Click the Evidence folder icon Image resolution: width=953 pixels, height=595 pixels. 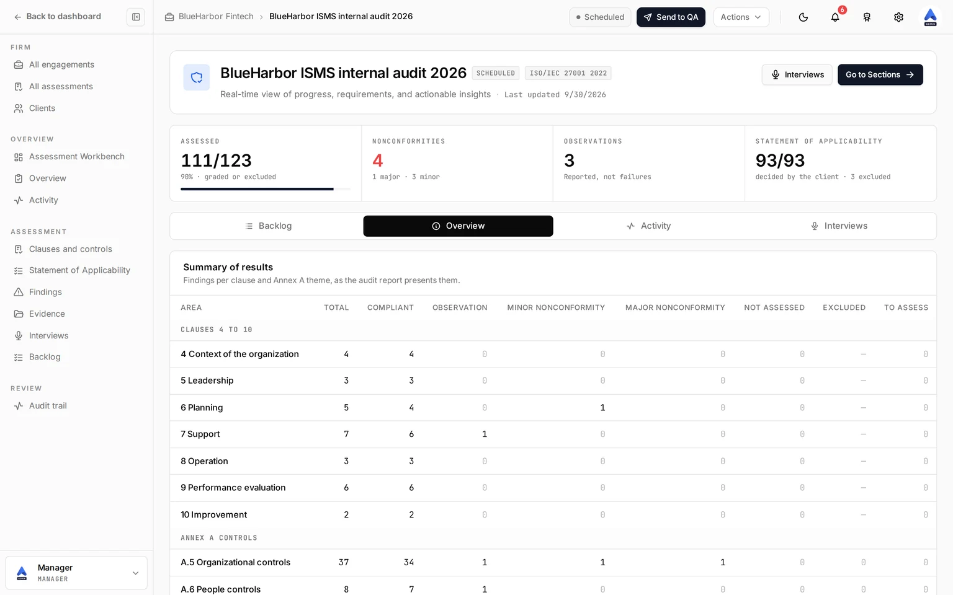tap(19, 314)
